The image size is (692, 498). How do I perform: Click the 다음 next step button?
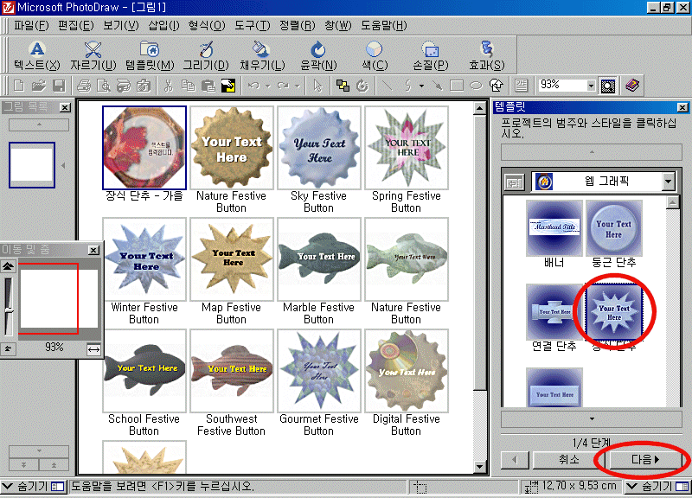645,460
